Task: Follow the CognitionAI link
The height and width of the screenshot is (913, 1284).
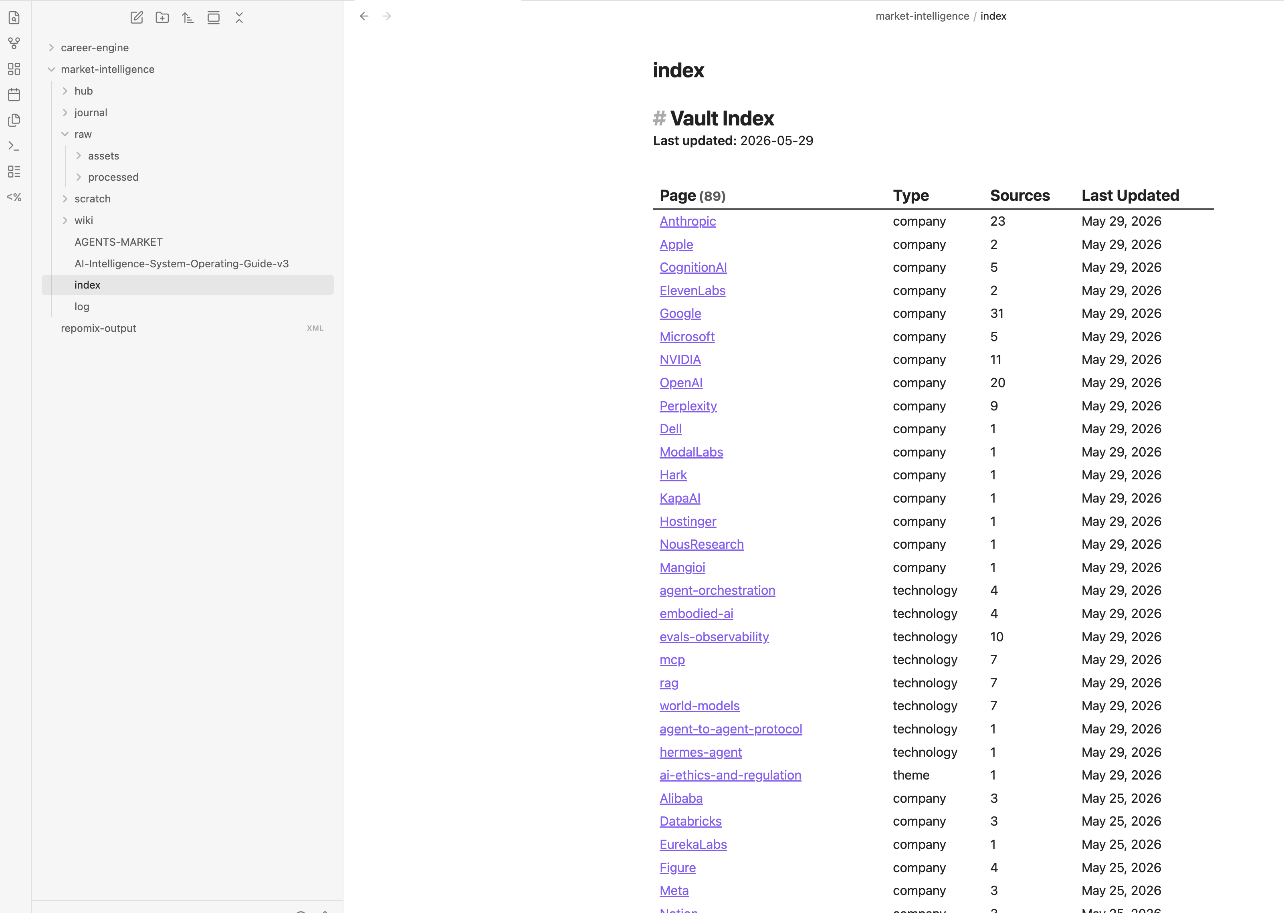Action: point(693,268)
